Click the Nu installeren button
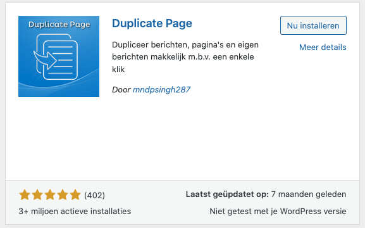The height and width of the screenshot is (228, 365). tap(313, 25)
